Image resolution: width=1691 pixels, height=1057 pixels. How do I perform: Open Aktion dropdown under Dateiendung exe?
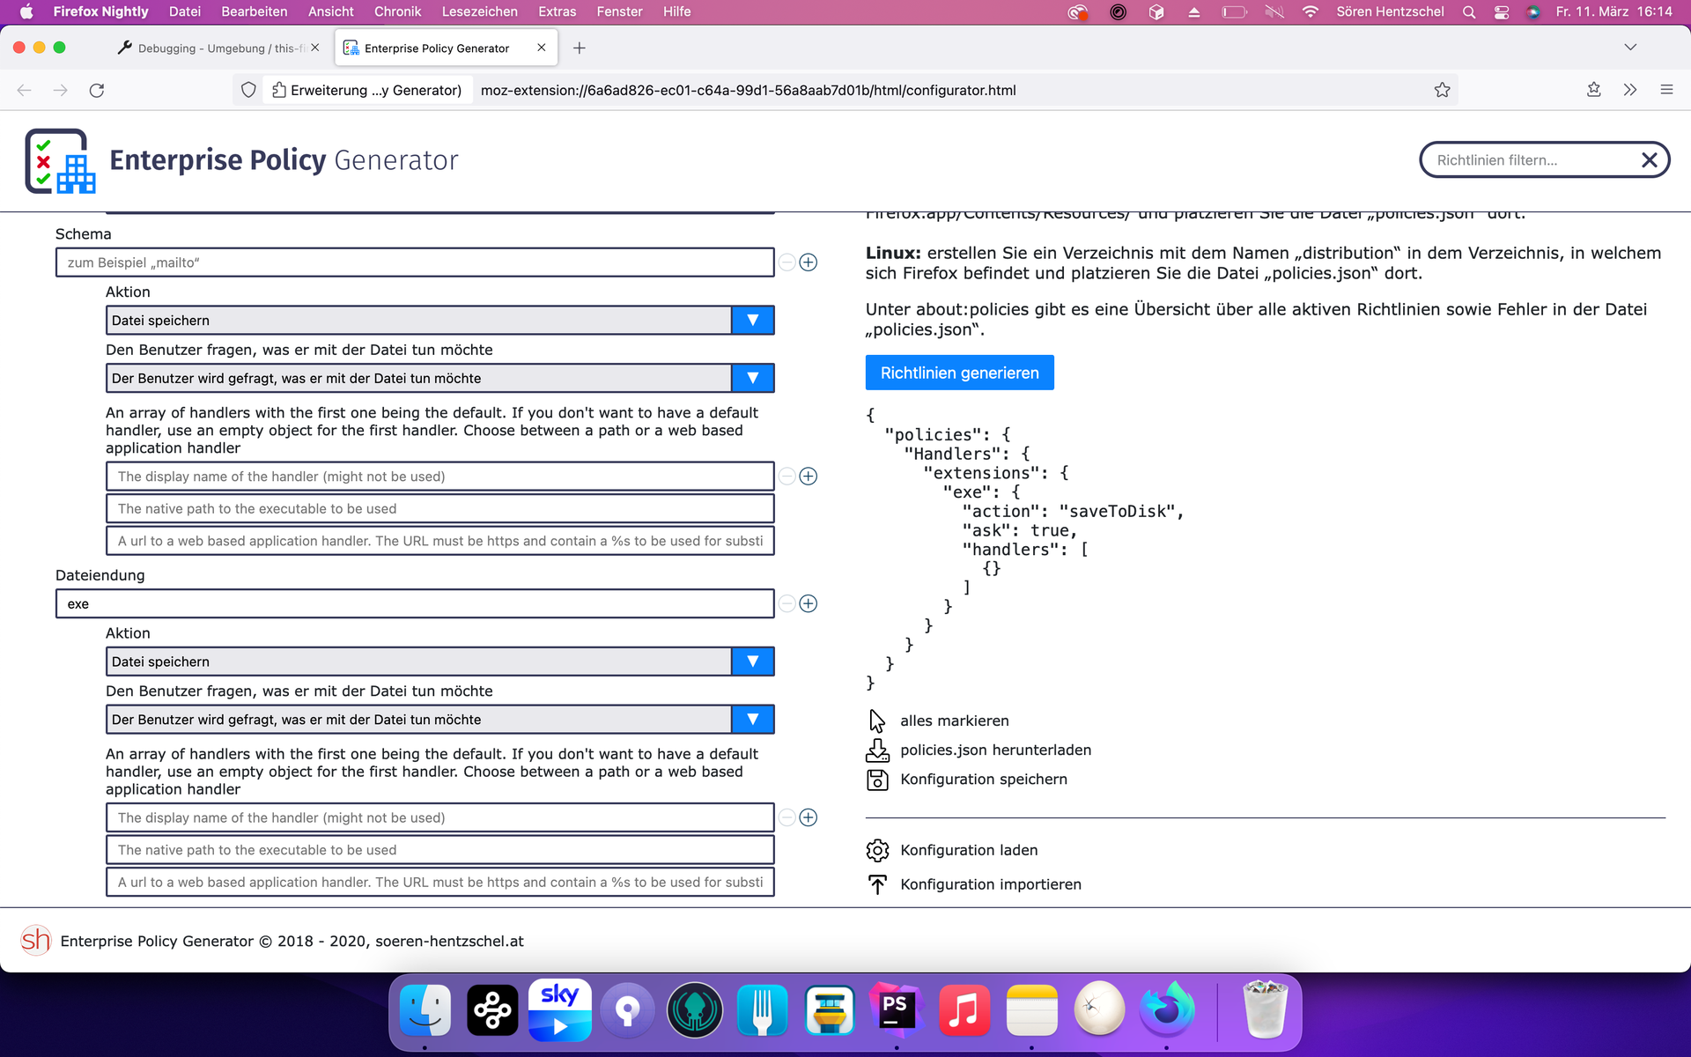[752, 662]
